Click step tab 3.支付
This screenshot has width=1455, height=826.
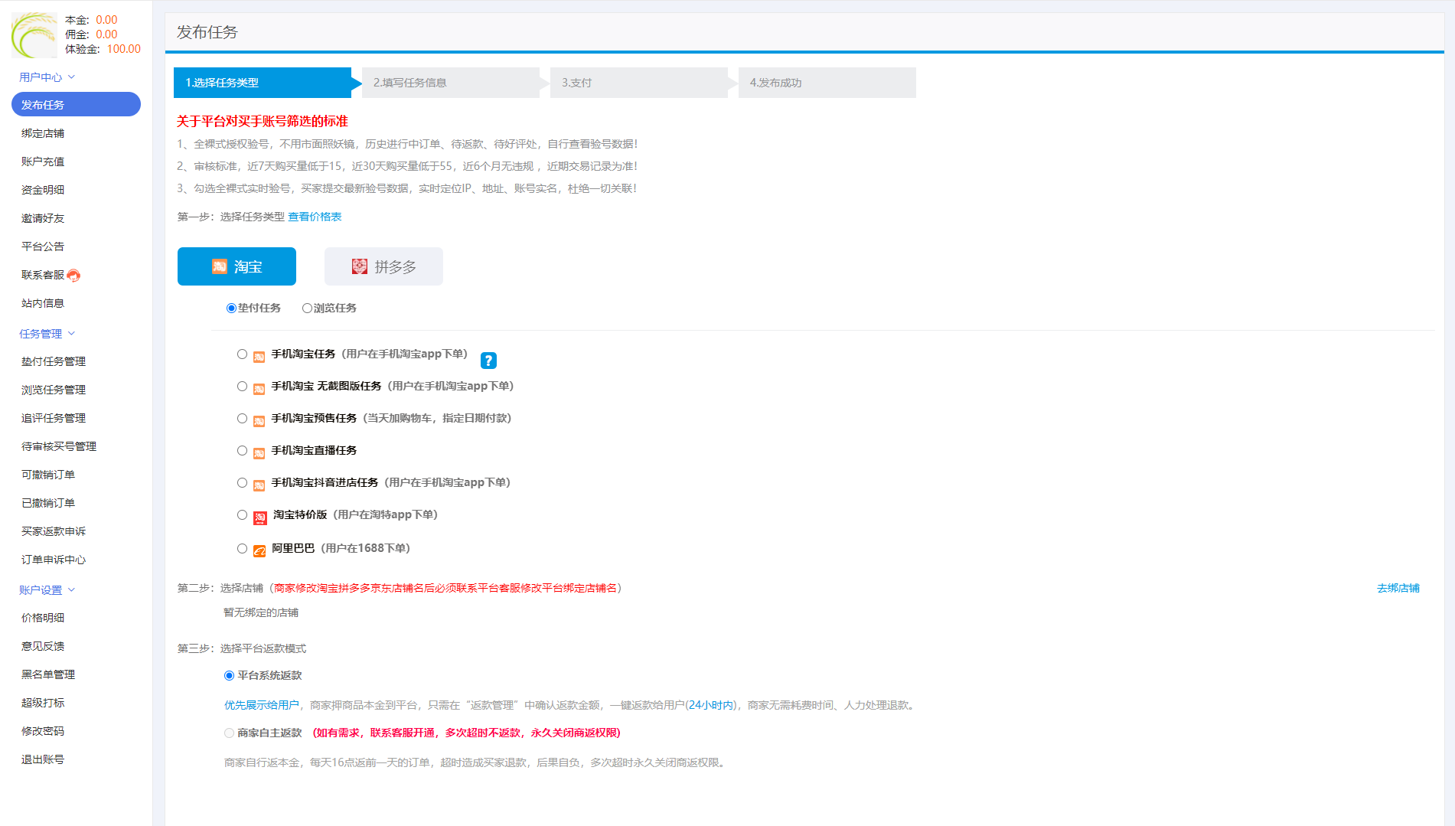[639, 83]
